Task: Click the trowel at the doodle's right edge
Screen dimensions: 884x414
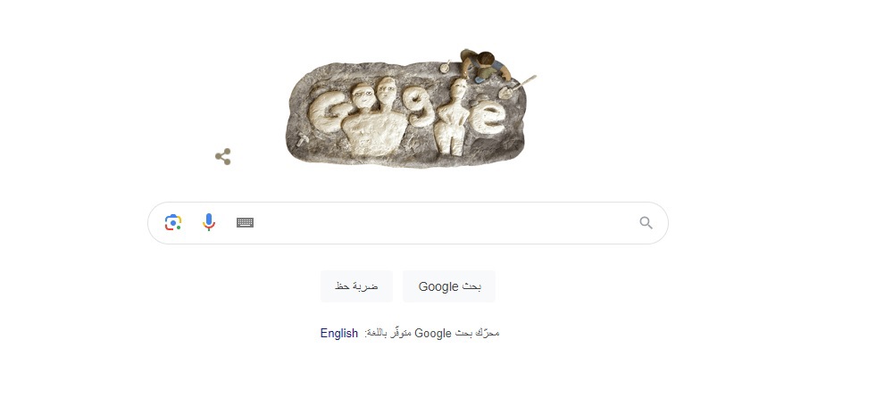Action: (x=518, y=87)
